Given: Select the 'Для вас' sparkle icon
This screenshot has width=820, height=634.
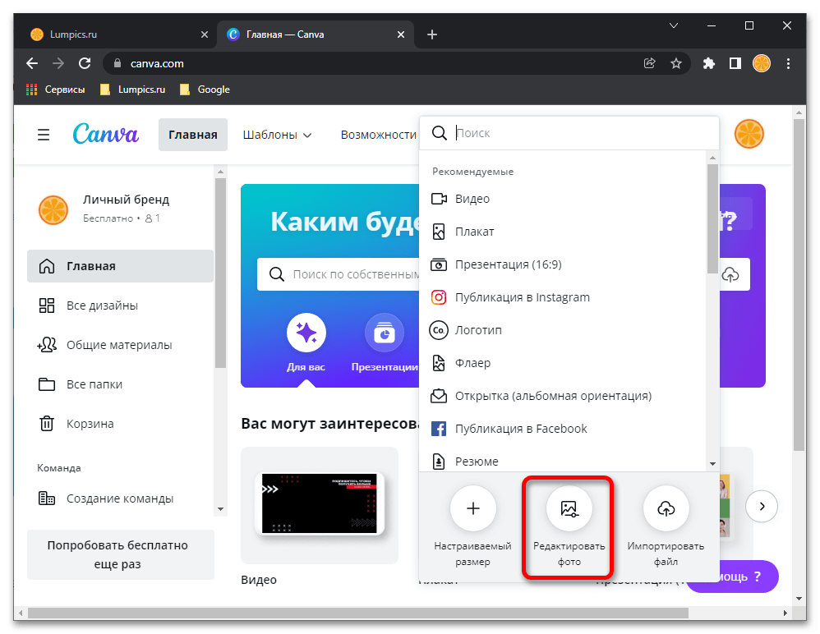Looking at the screenshot, I should (306, 333).
